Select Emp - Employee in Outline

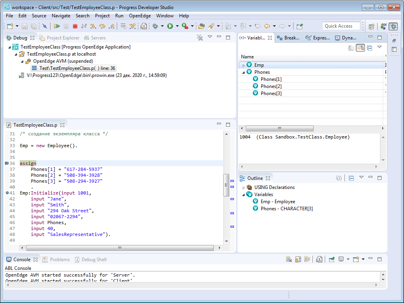pyautogui.click(x=278, y=202)
